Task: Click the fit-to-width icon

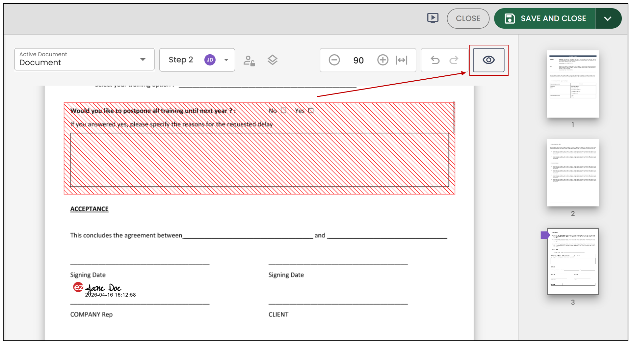Action: [402, 60]
